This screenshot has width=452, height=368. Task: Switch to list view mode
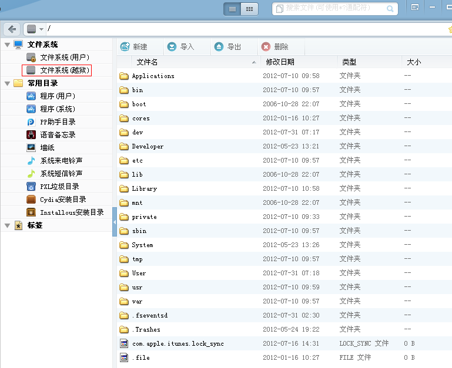[232, 9]
